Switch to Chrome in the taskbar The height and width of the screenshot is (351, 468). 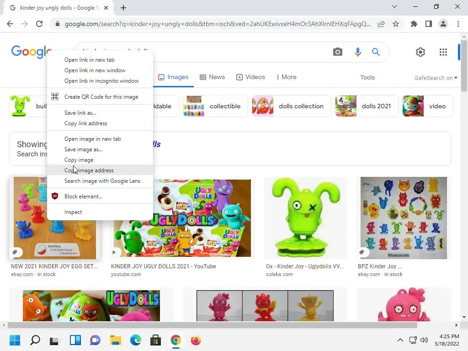[x=176, y=340]
